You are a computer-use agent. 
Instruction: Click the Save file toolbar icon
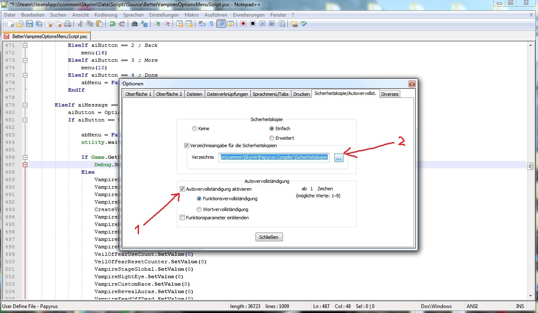pos(29,24)
